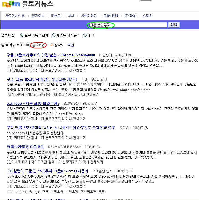
Task: Click author name 제디슨
Action: [124, 128]
